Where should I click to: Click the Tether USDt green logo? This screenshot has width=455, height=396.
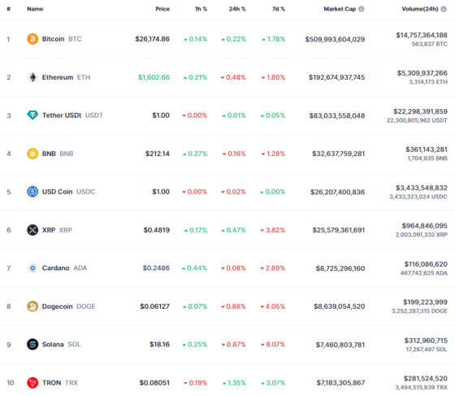click(x=32, y=115)
